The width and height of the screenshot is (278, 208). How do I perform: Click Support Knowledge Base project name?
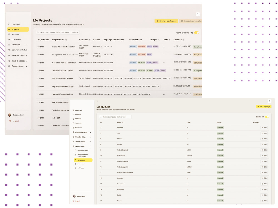(x=63, y=94)
